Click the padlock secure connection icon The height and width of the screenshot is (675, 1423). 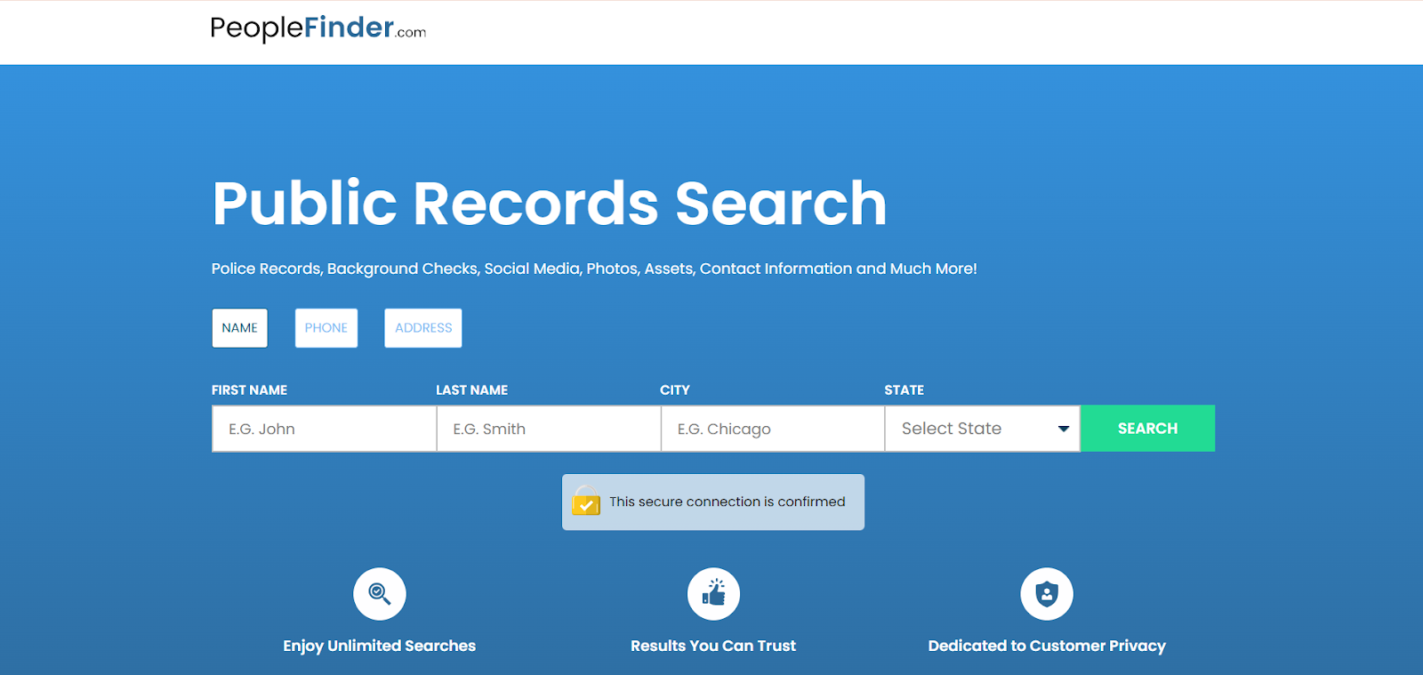click(x=586, y=502)
